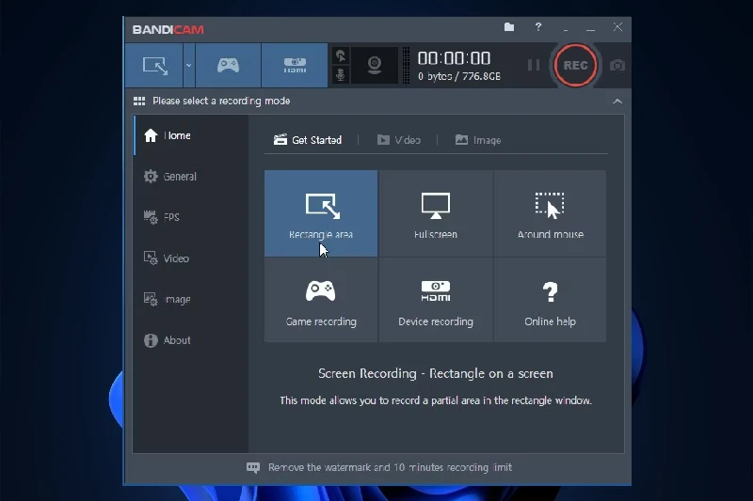Click 'Remove the watermark and 10 minutes recording limit' link
Screen dimensions: 753x501
coord(390,467)
